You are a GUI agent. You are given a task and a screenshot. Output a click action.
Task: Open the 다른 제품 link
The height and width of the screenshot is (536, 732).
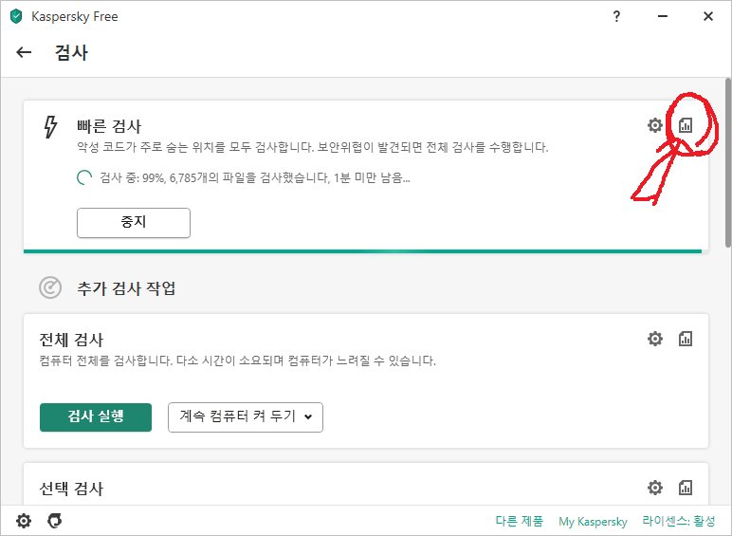(519, 522)
